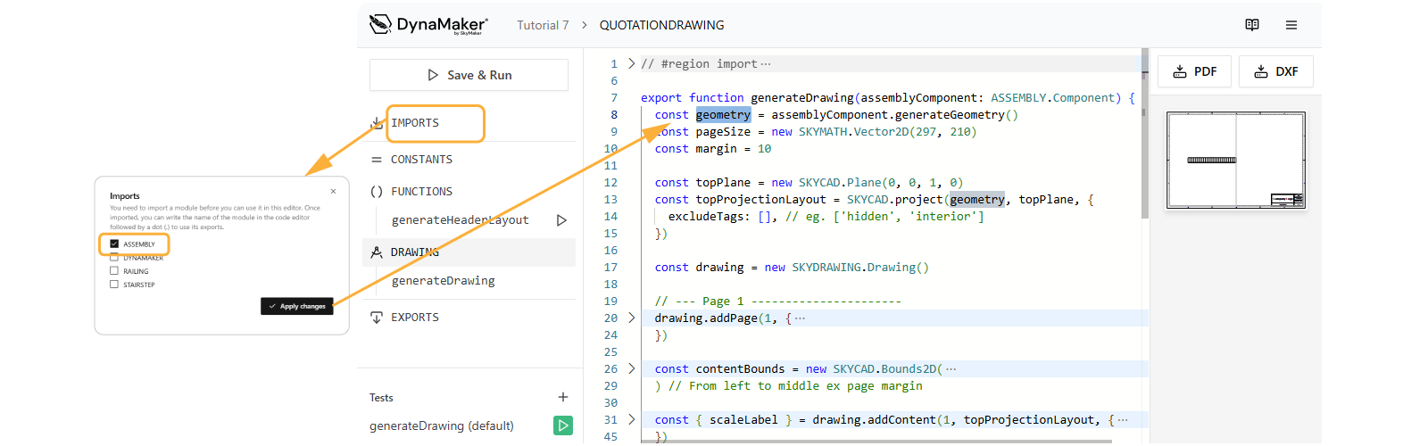Enable the RAILING import checkbox
The width and height of the screenshot is (1428, 446).
(114, 271)
